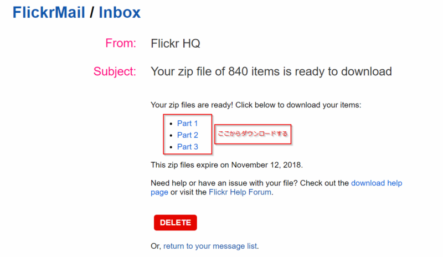Return to your message list
This screenshot has height=257, width=443.
[x=210, y=245]
